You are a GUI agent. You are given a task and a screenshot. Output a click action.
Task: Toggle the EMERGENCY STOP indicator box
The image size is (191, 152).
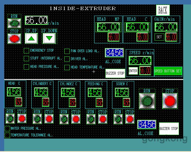click(26, 51)
